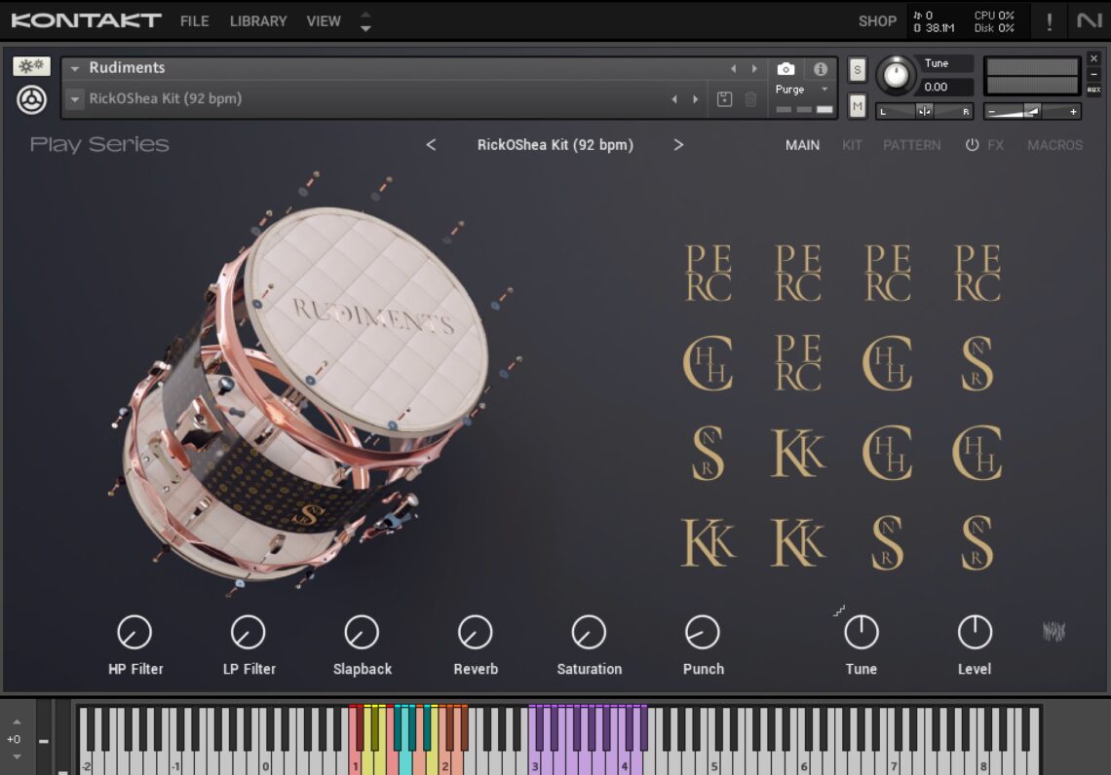Click the Play Series label
The width and height of the screenshot is (1111, 775).
[99, 144]
